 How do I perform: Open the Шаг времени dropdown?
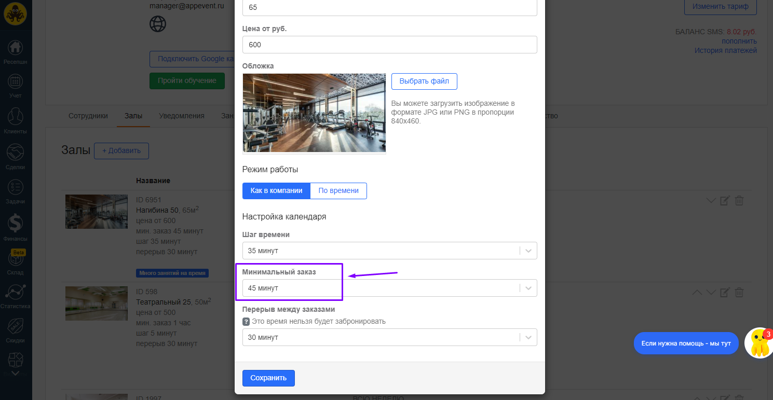389,251
